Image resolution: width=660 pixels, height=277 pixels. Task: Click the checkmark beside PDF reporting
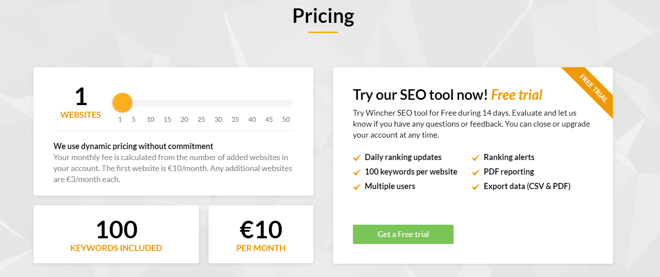pyautogui.click(x=476, y=172)
